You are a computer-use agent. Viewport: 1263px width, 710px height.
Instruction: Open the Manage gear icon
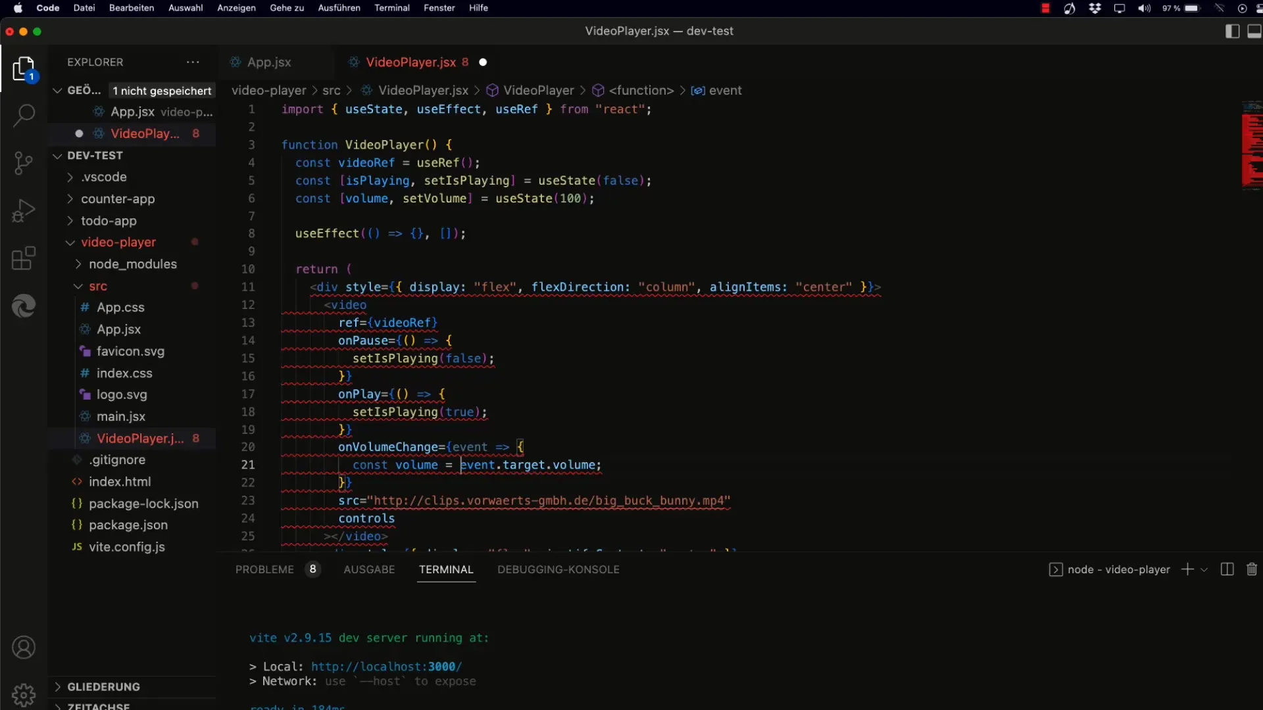24,694
